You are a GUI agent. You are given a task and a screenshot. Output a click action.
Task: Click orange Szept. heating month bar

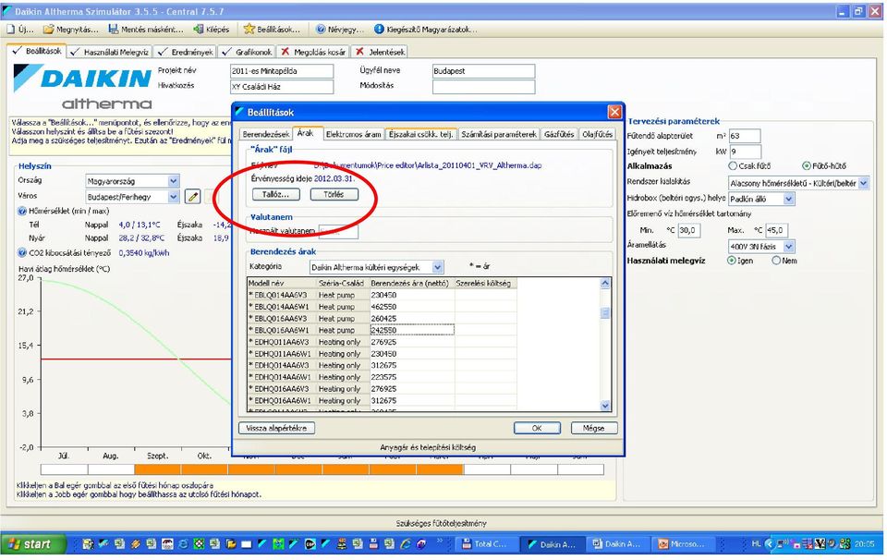point(157,469)
